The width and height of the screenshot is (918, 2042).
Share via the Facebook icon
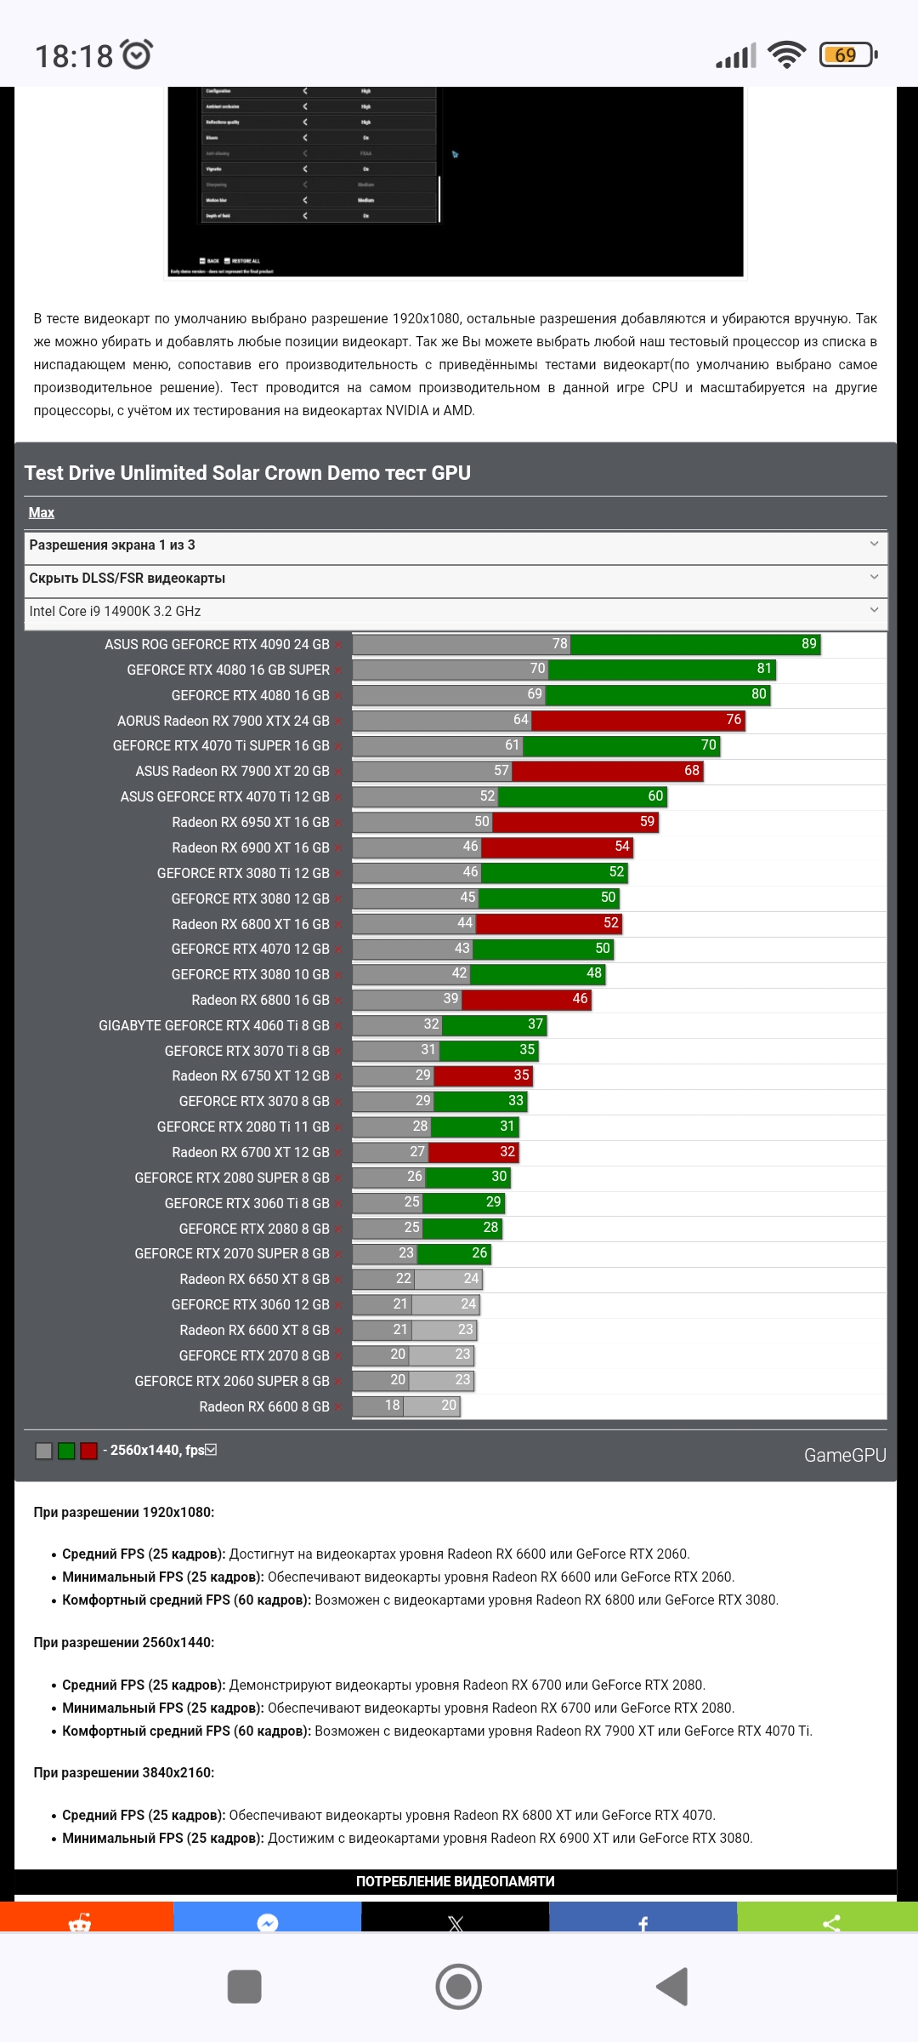(x=643, y=1918)
